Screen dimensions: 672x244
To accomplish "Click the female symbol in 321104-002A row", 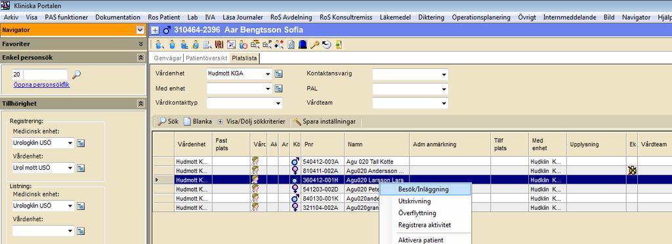I will click(295, 207).
